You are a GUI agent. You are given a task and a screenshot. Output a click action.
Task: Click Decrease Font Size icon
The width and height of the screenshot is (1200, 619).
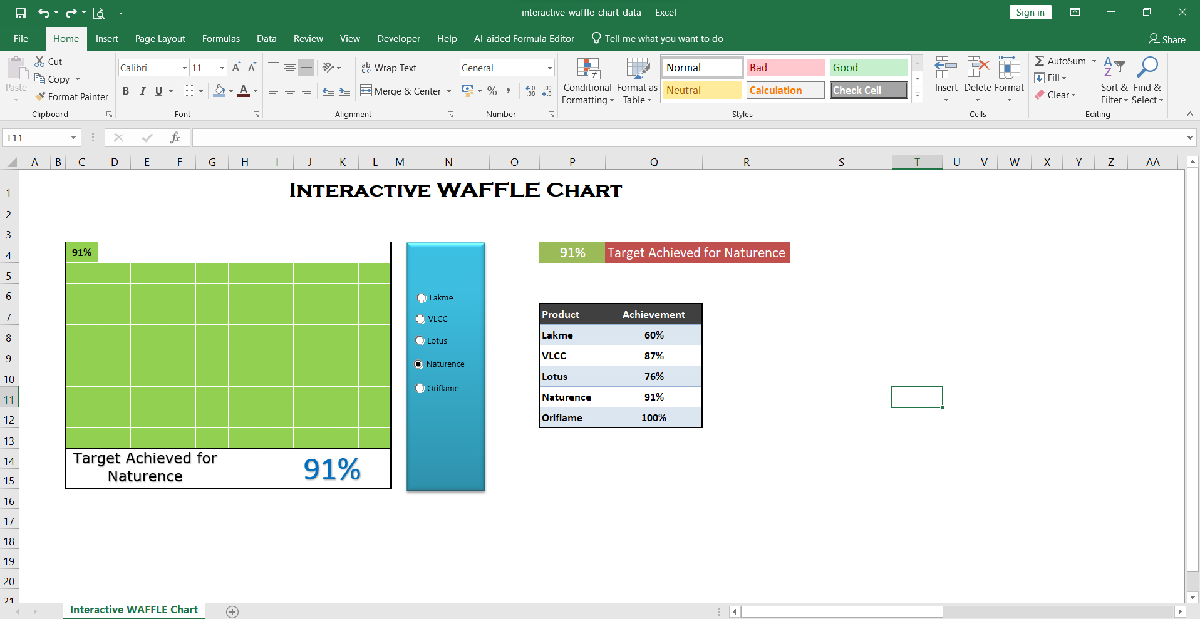point(252,68)
